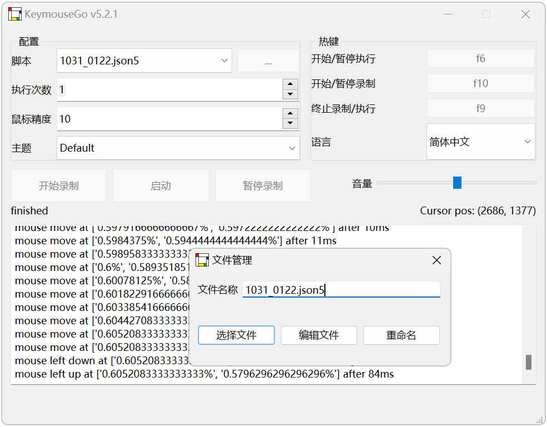Click the "finished" status text

(x=29, y=210)
